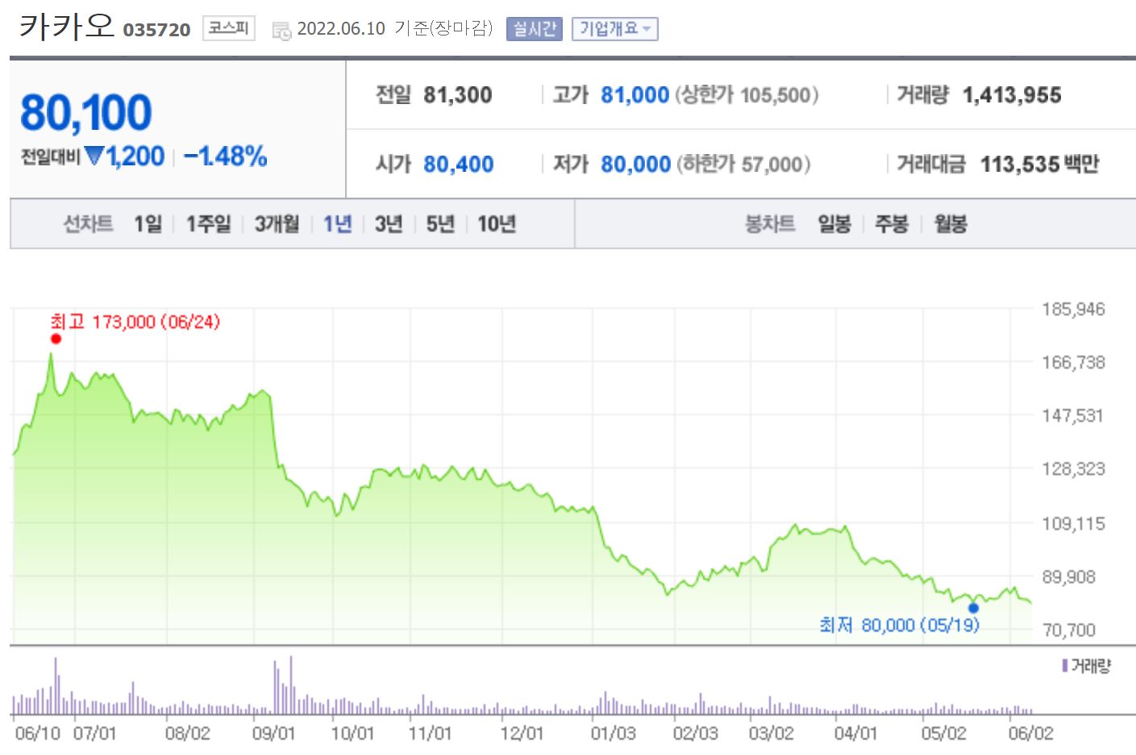Click the purple 거래량 legend marker
The image size is (1136, 755).
1065,666
